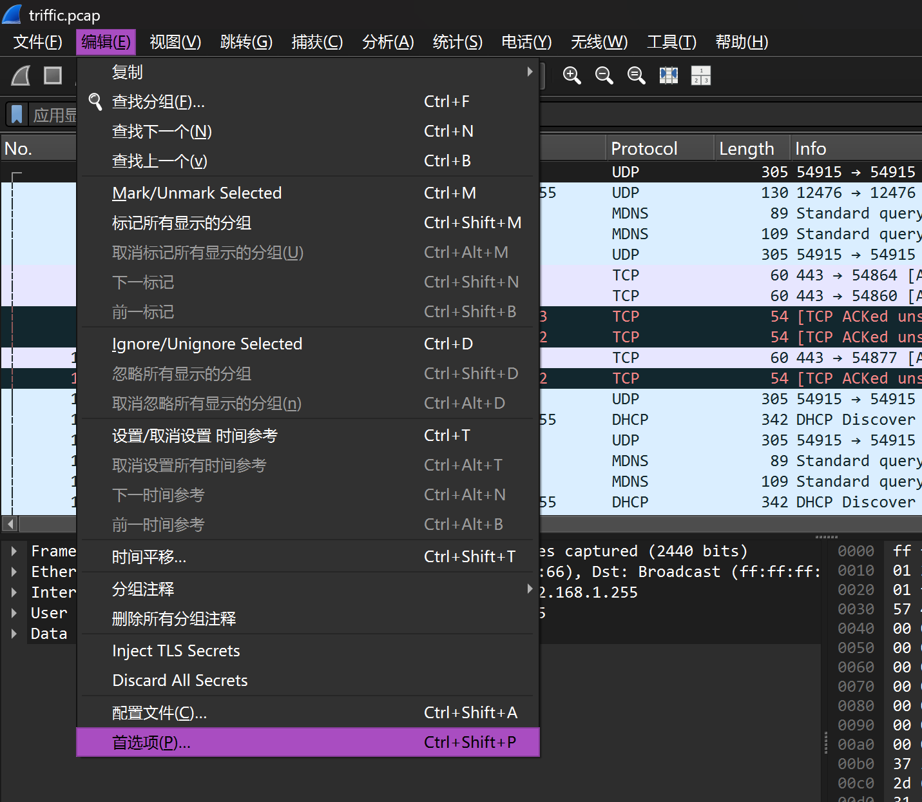Open the 帮助(H) menu

pos(742,42)
